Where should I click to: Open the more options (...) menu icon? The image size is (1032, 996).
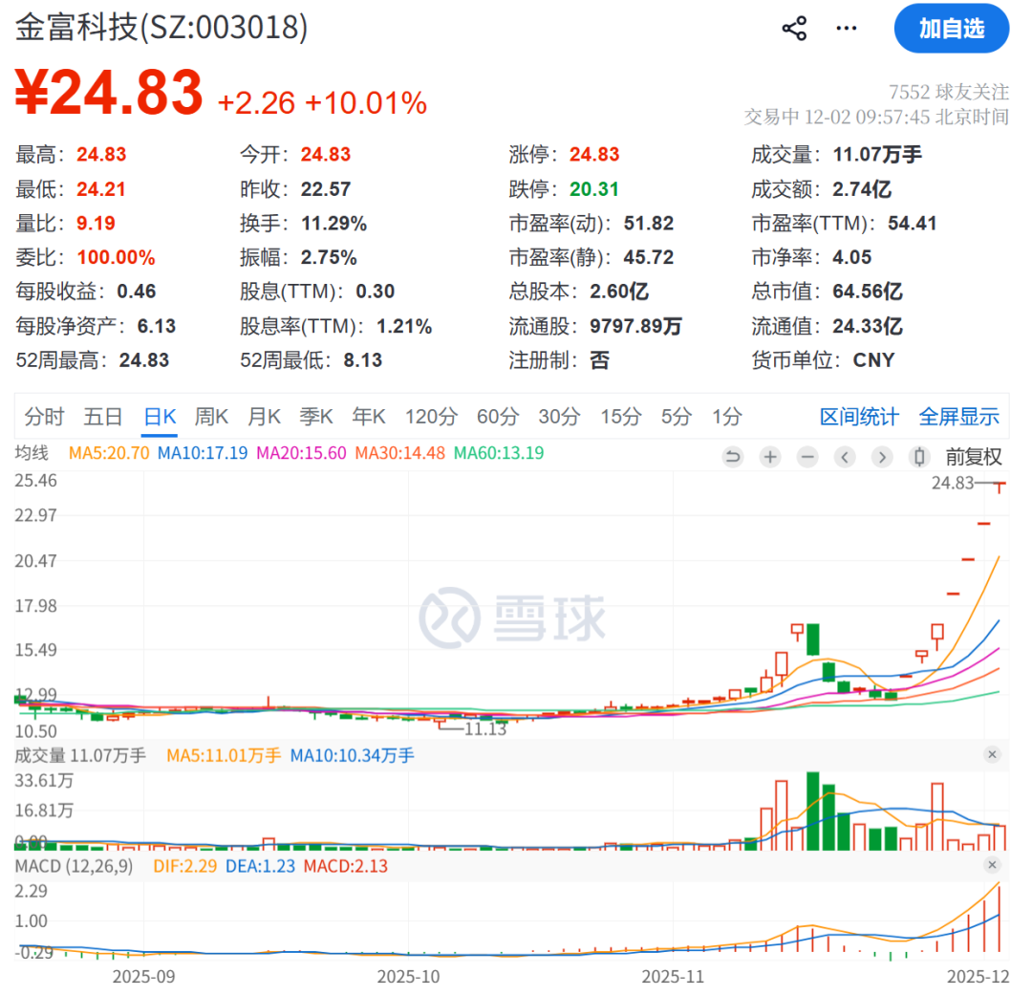pyautogui.click(x=846, y=28)
